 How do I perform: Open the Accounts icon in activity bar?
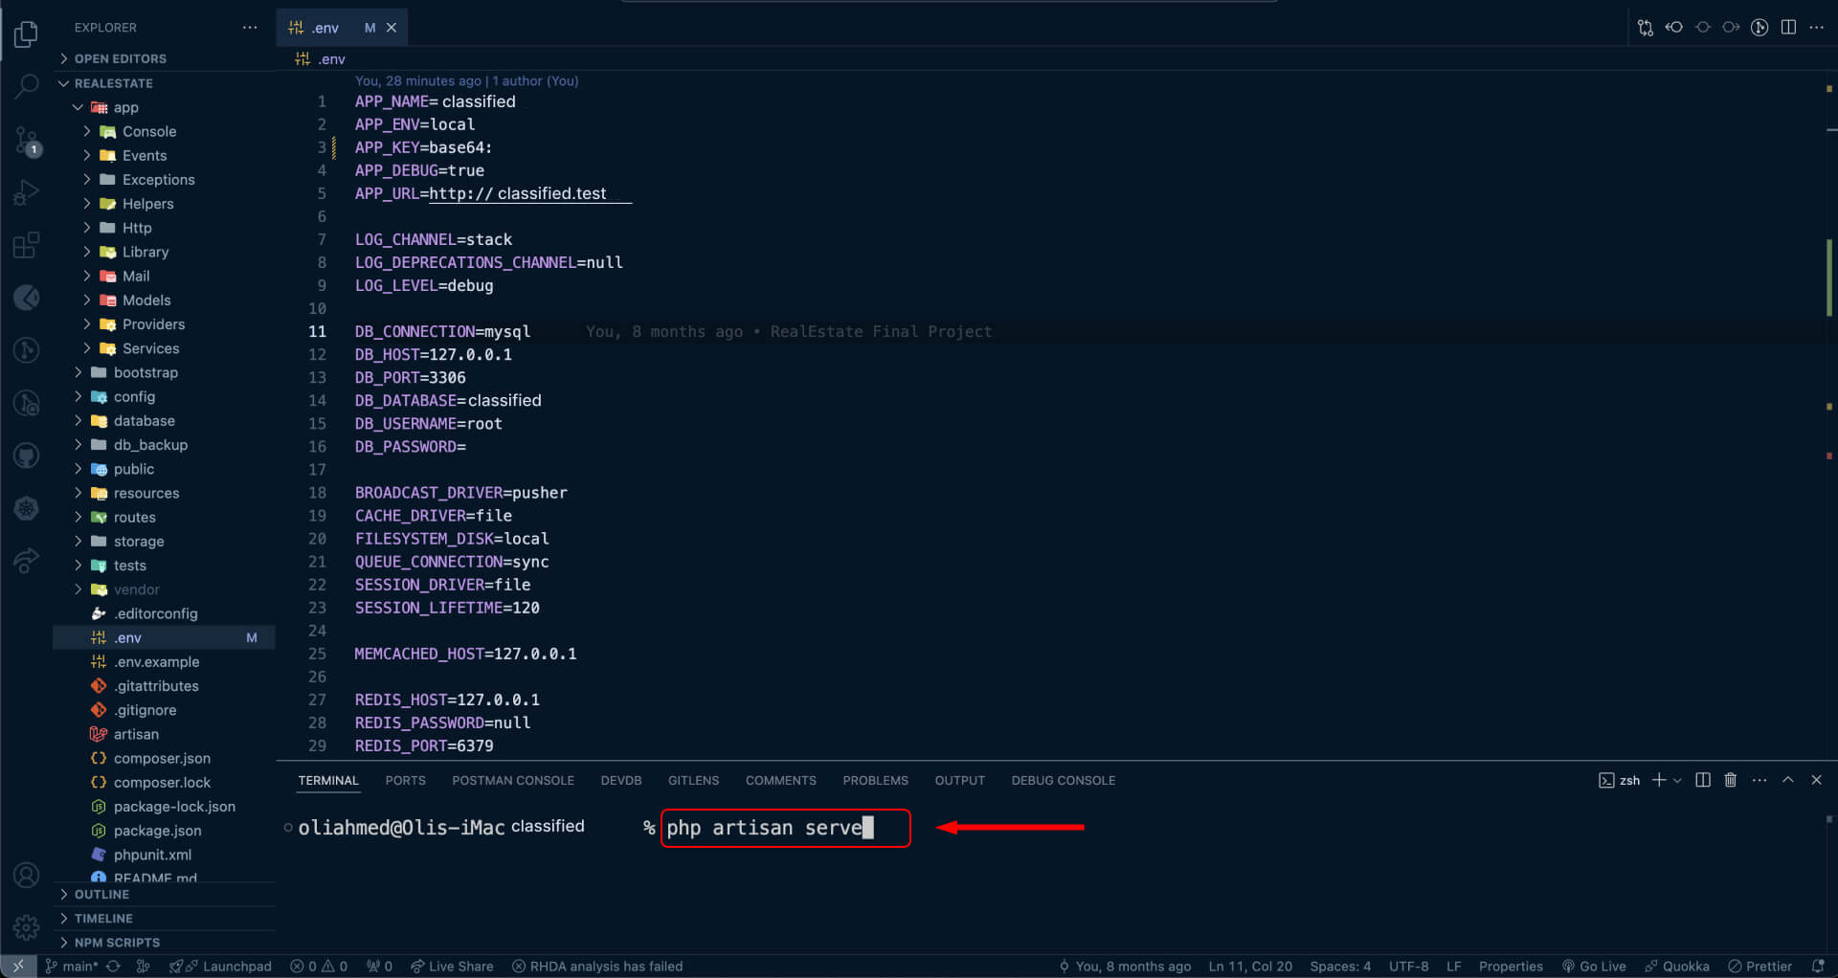point(26,875)
